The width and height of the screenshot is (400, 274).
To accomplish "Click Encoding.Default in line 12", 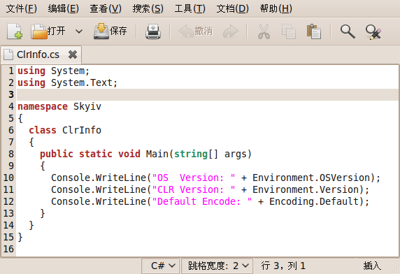I will pyautogui.click(x=314, y=201).
